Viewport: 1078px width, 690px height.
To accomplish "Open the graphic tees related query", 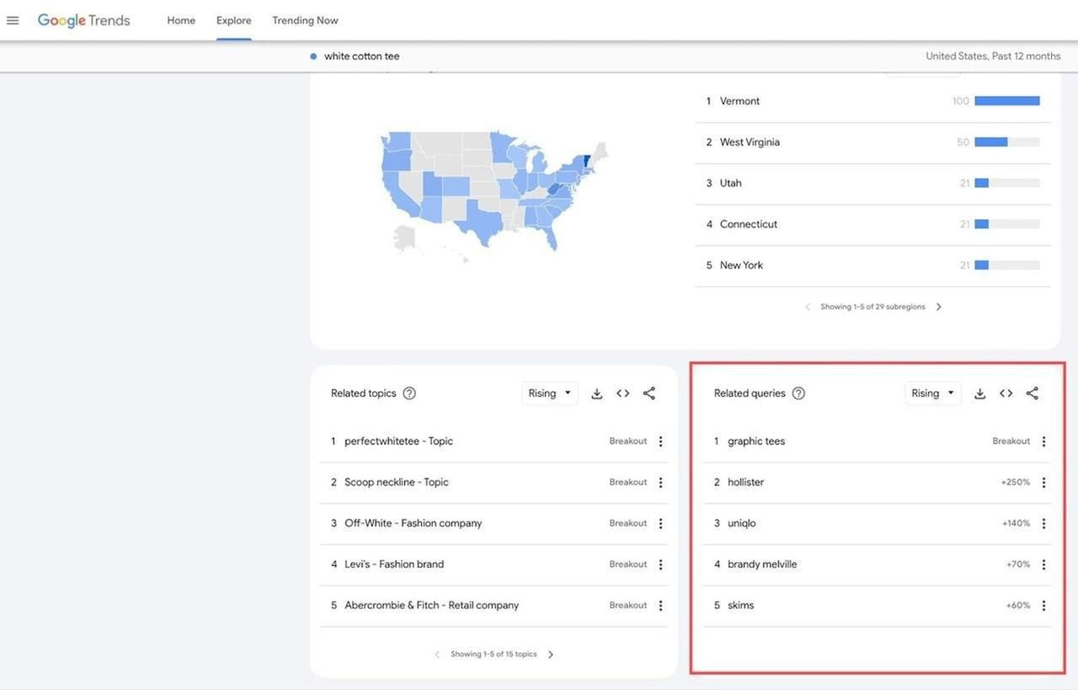I will click(x=756, y=441).
